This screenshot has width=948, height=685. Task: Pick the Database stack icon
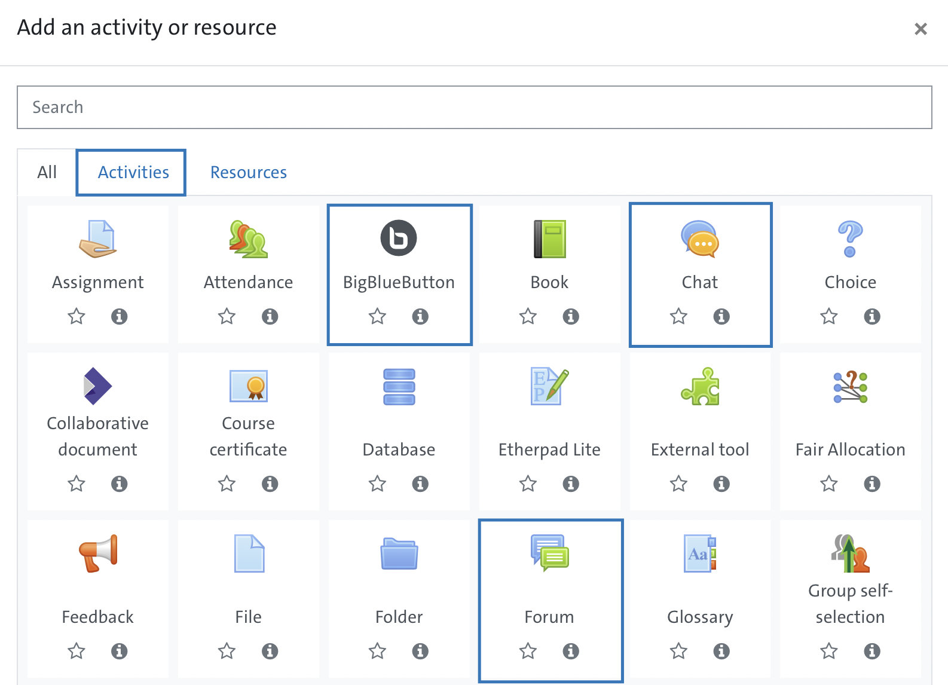tap(399, 386)
